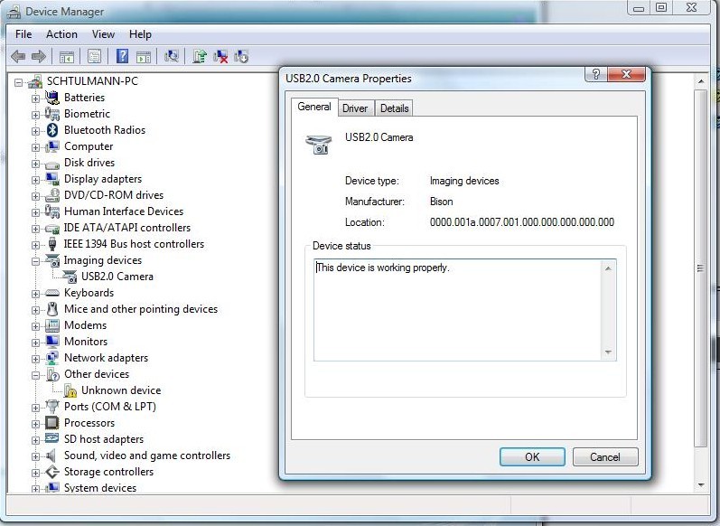Image resolution: width=720 pixels, height=526 pixels.
Task: Click the dialog Help question-mark button
Action: (595, 74)
